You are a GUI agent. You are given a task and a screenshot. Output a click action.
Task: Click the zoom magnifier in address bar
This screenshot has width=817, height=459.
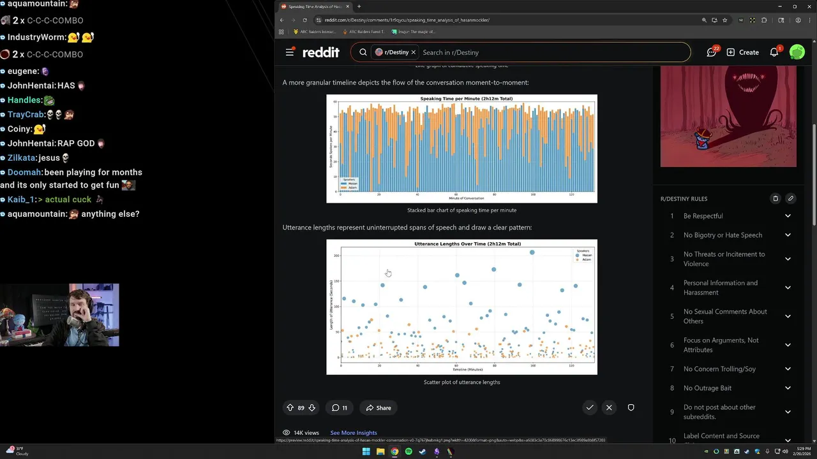click(704, 20)
